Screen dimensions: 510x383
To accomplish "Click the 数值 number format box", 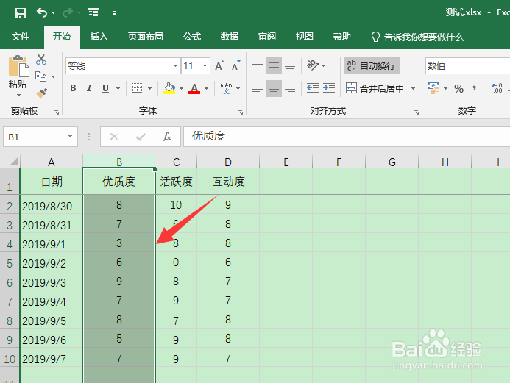I will coord(467,66).
